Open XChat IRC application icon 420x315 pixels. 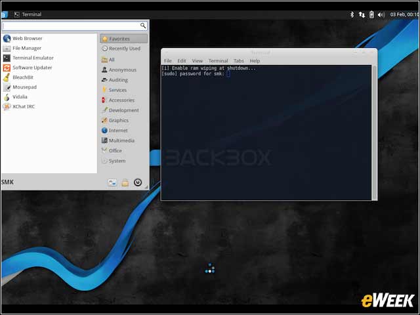[x=7, y=106]
